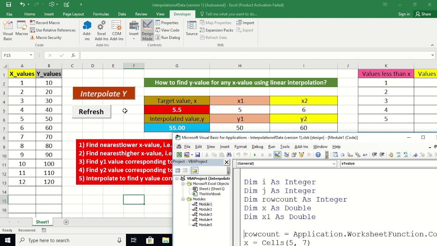Open Windows Start menu

(8, 240)
